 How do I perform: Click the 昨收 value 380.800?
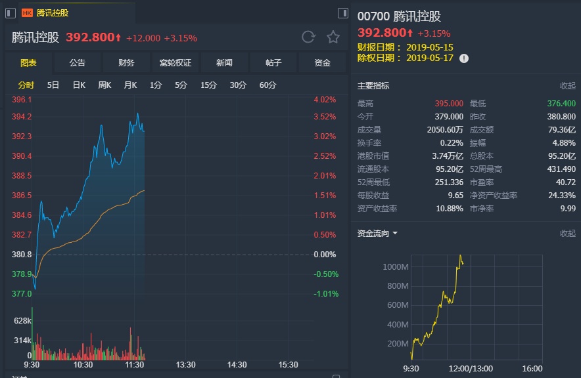[561, 117]
